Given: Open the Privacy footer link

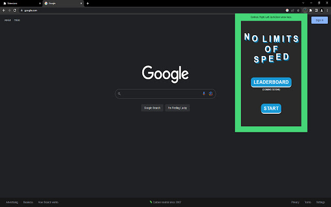Looking at the screenshot, I should click(295, 202).
